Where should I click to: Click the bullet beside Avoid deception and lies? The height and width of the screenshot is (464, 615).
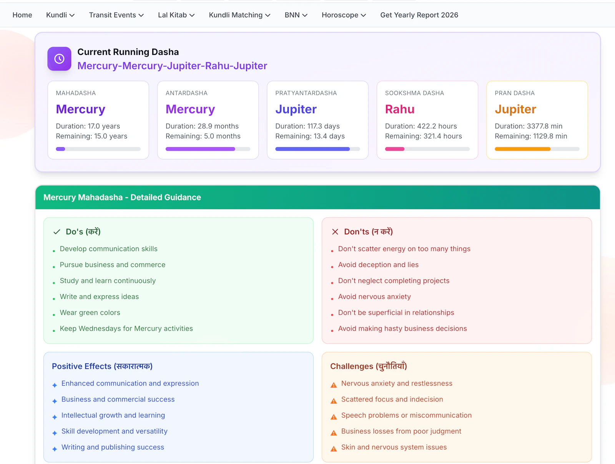click(332, 266)
